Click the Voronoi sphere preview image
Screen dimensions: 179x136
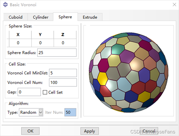[x=129, y=72]
